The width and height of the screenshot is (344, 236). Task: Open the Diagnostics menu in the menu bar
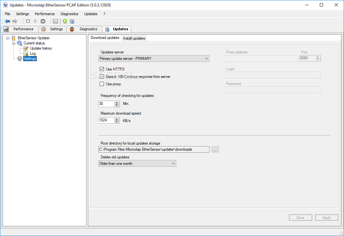(x=69, y=14)
